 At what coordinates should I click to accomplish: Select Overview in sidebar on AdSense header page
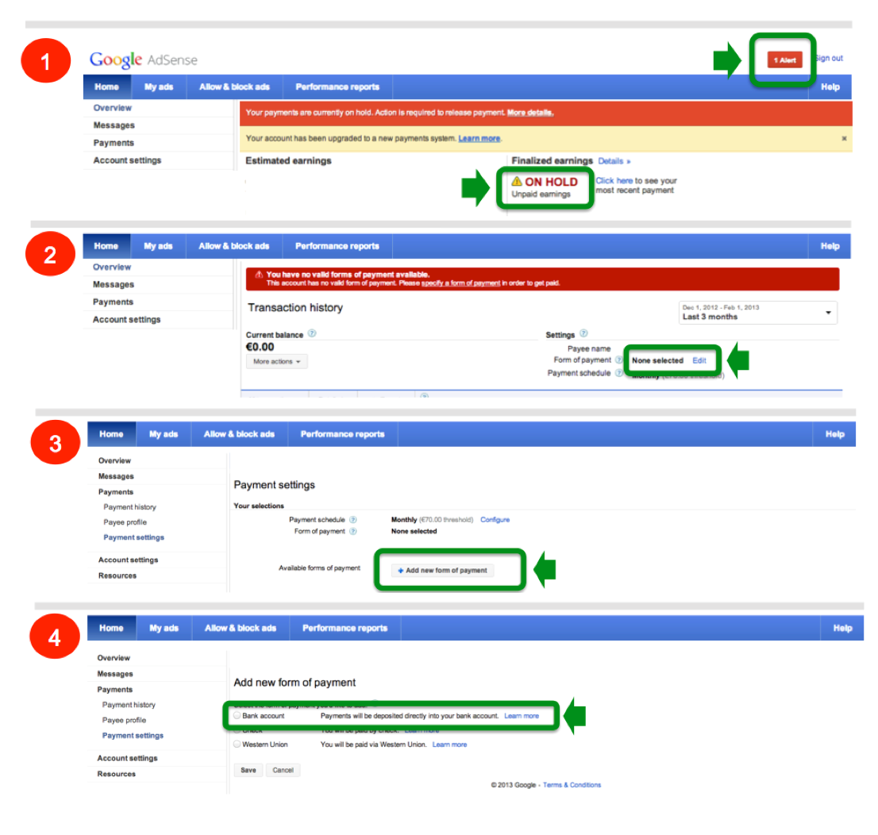click(x=113, y=107)
